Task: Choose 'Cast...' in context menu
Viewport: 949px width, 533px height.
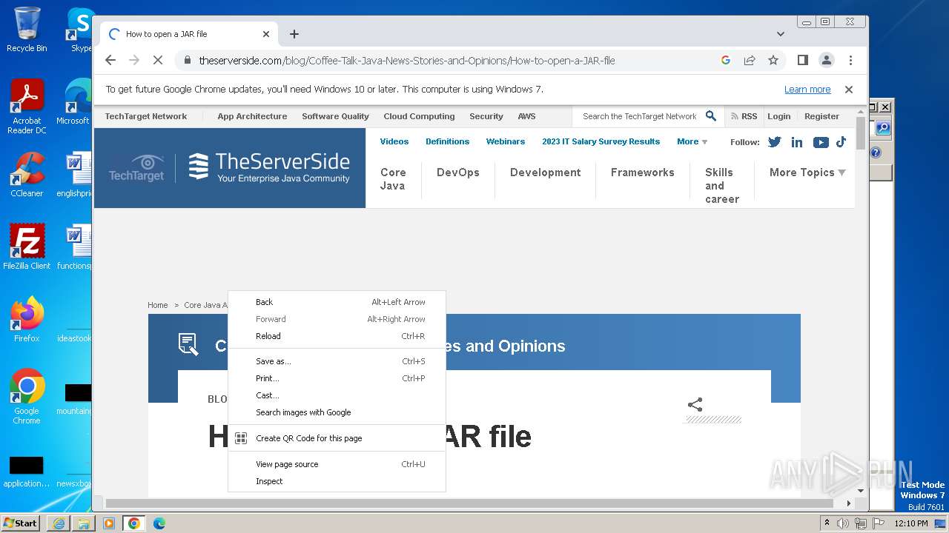Action: [337, 395]
